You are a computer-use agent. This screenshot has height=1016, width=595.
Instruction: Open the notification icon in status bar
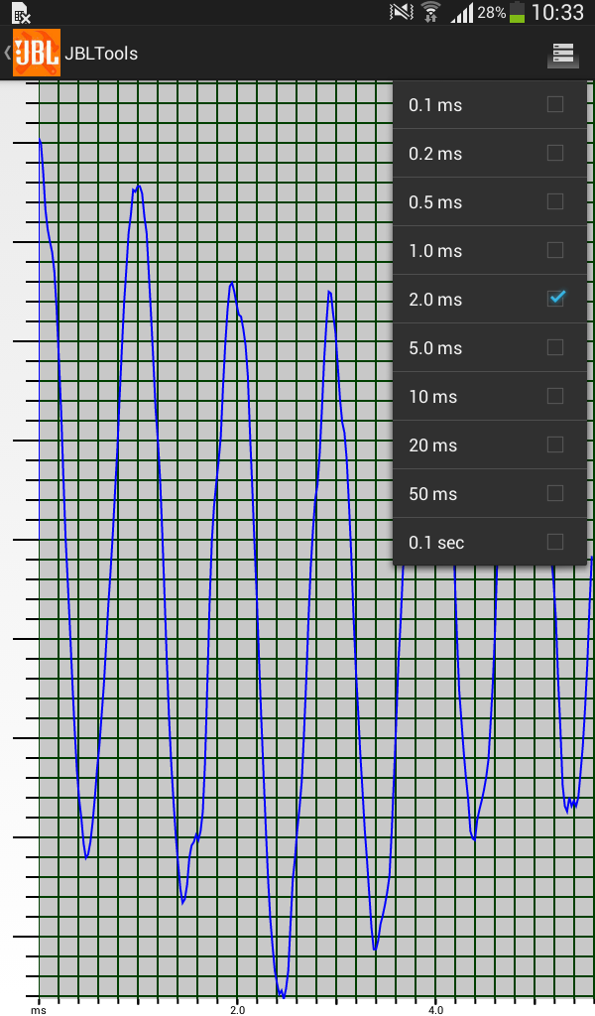tap(22, 12)
